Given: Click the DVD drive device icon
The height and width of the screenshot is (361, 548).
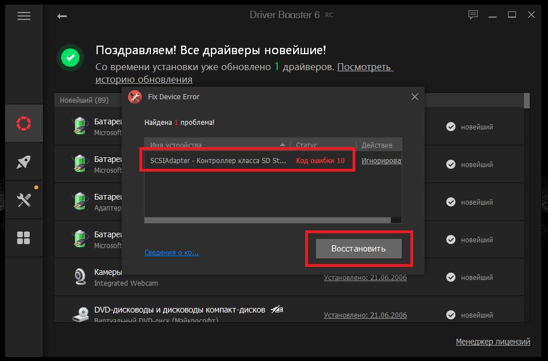Looking at the screenshot, I should (x=81, y=314).
